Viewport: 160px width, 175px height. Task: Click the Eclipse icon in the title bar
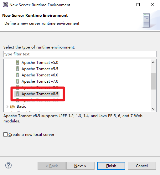[5, 5]
